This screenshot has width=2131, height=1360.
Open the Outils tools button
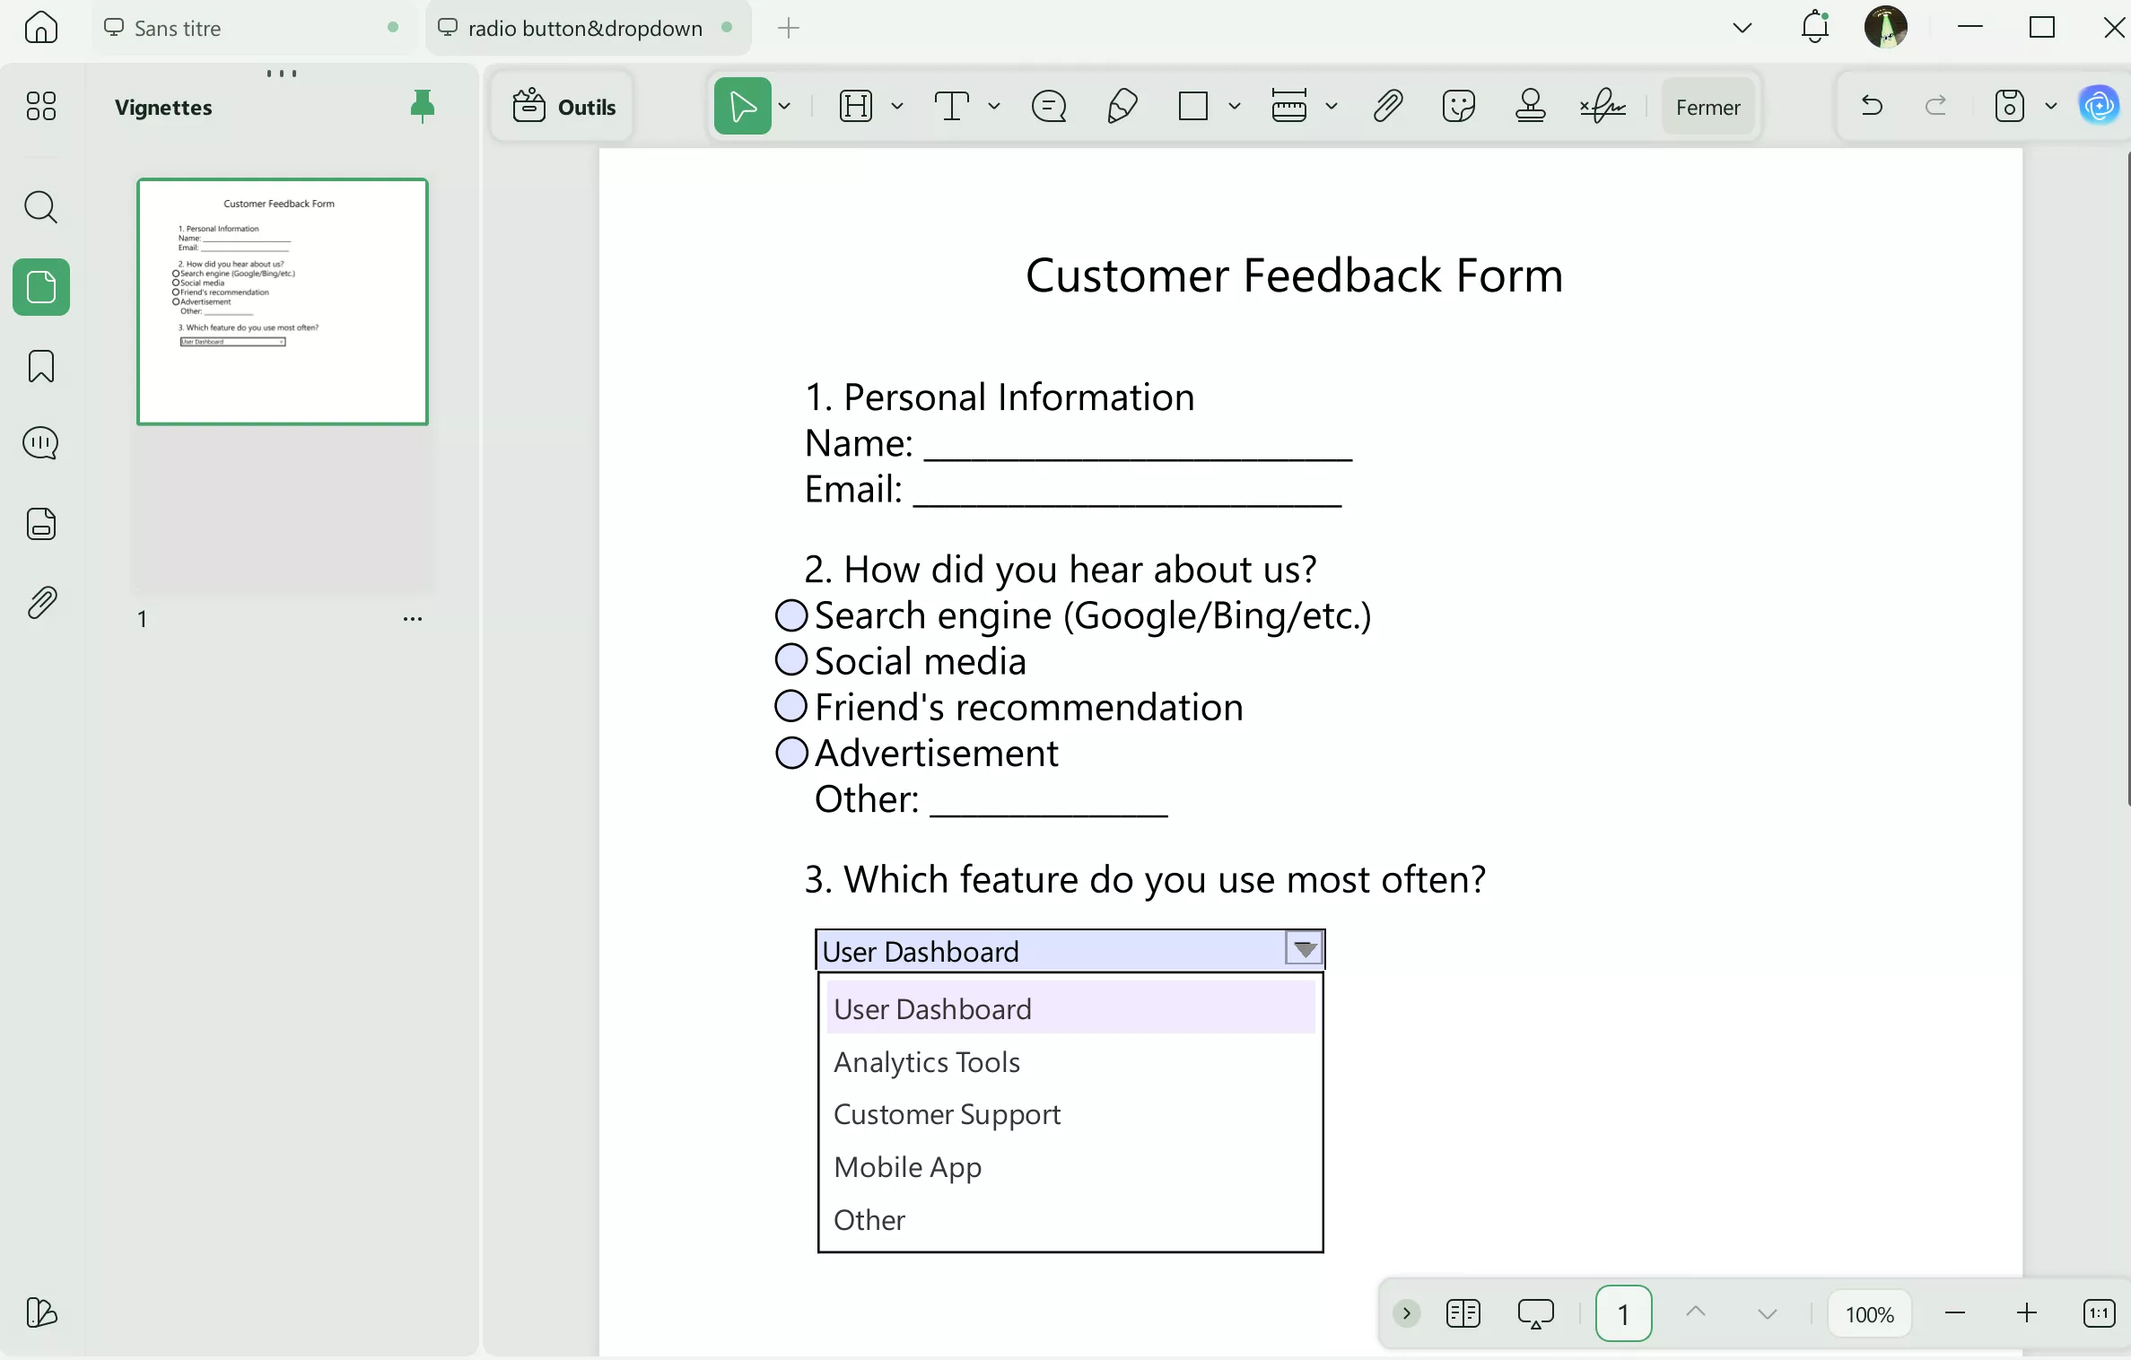tap(564, 107)
